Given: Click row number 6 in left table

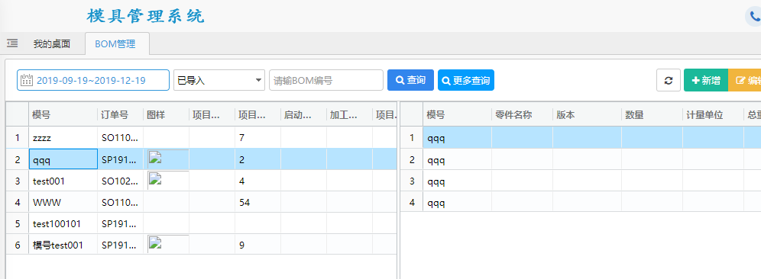Looking at the screenshot, I should (18, 245).
